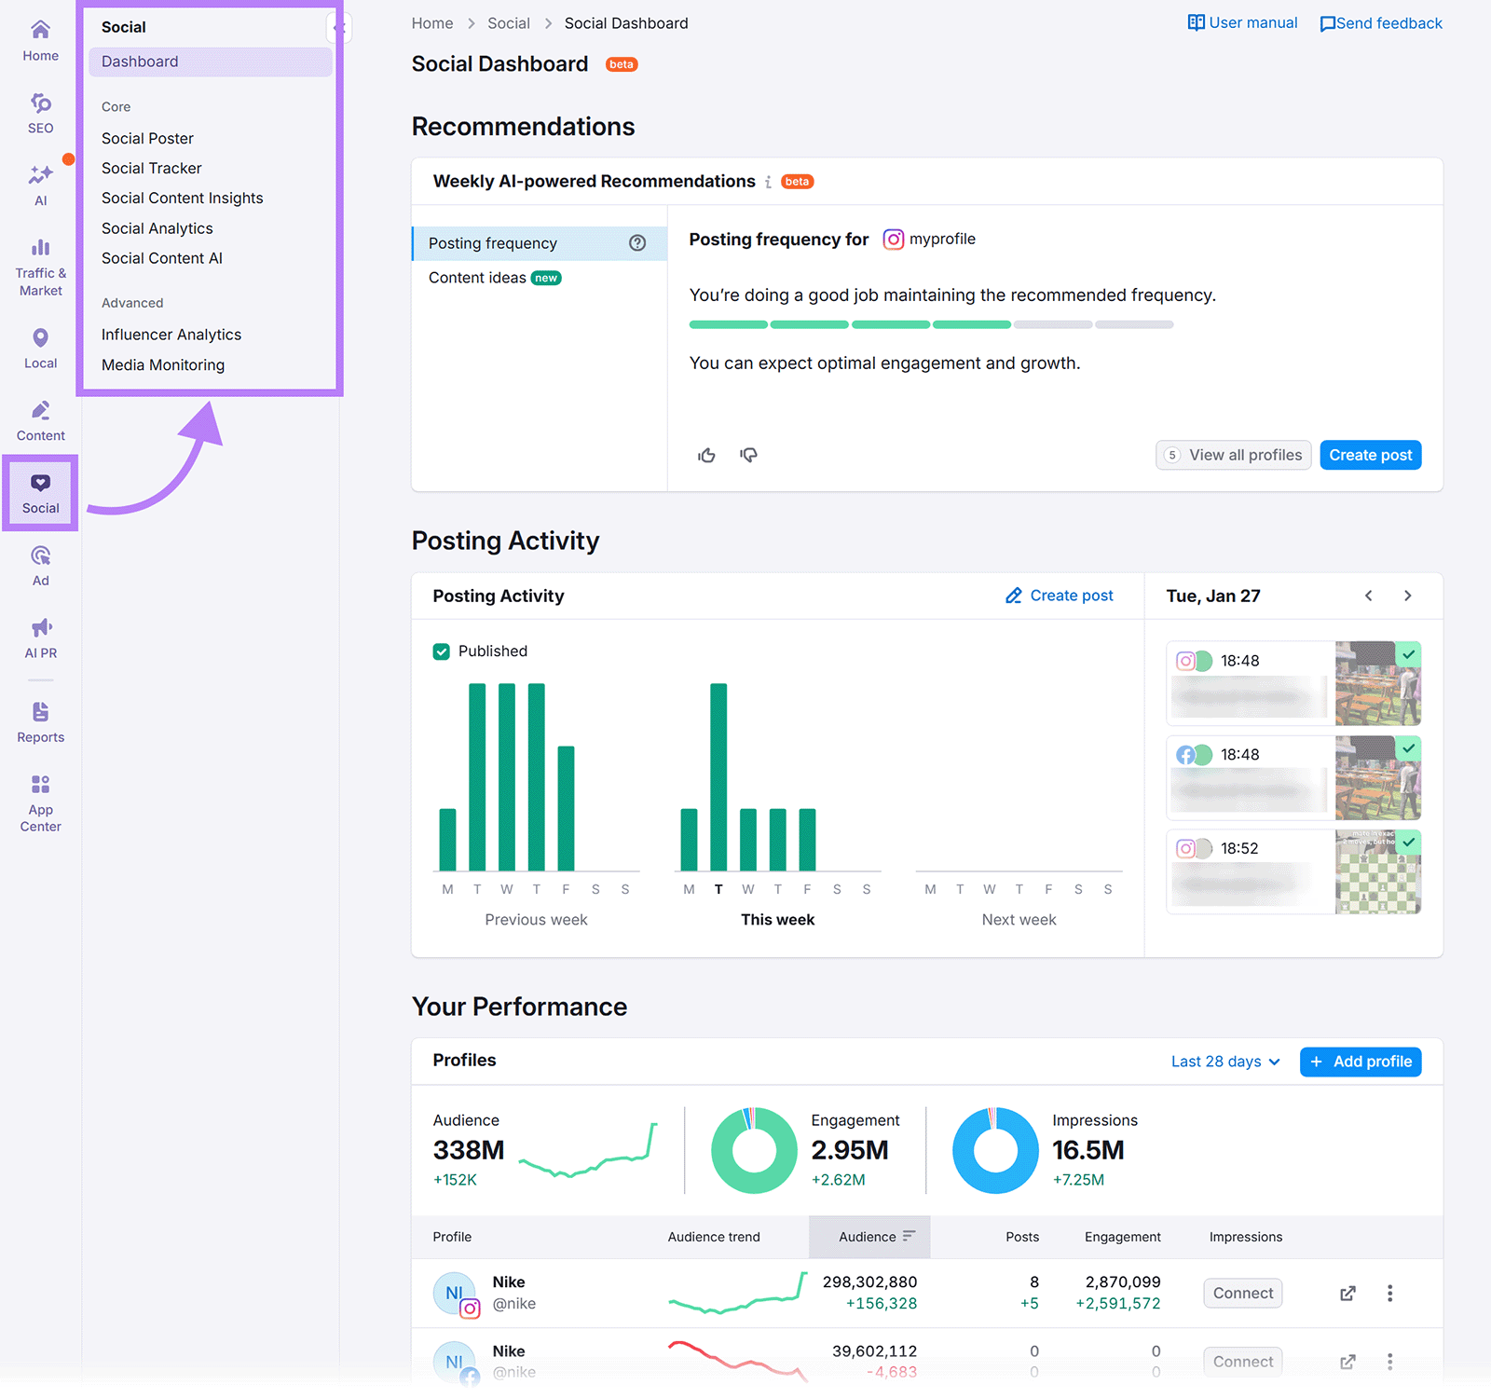Open the AI PR tool

(40, 636)
